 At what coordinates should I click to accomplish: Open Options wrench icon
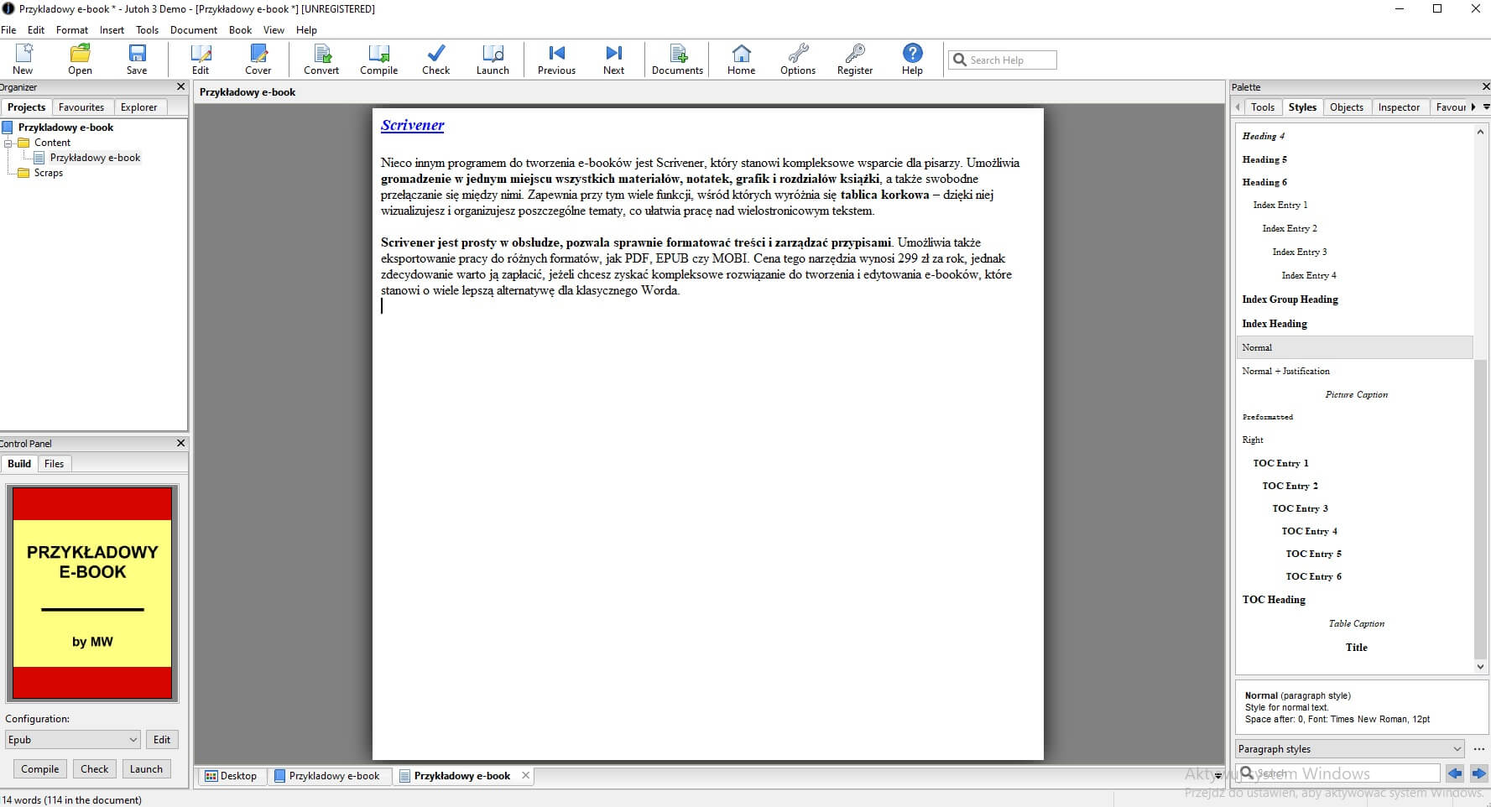coord(798,60)
